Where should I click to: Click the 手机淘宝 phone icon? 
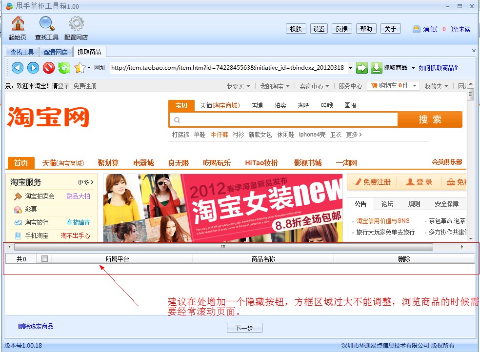pos(18,236)
